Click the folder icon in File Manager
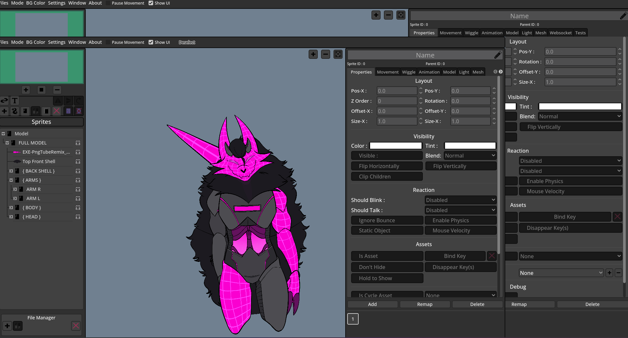 coord(18,326)
